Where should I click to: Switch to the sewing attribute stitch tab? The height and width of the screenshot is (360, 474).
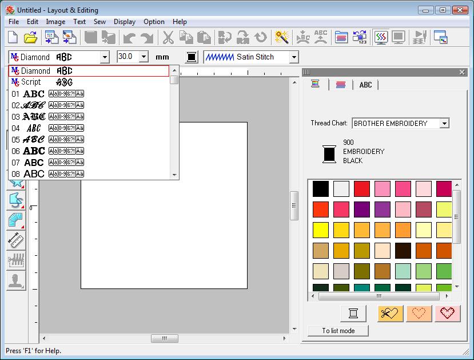341,85
